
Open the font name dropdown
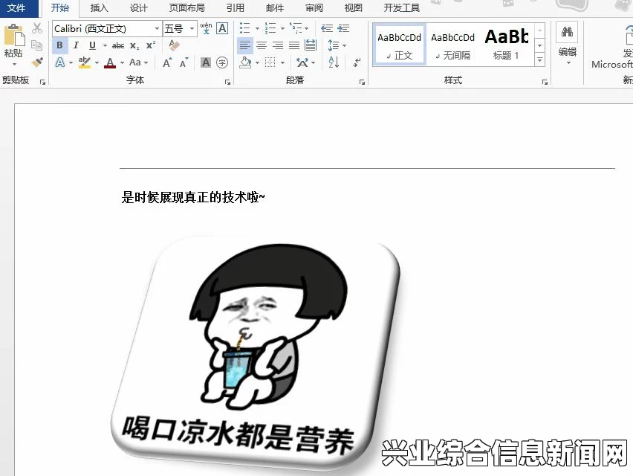tap(157, 29)
